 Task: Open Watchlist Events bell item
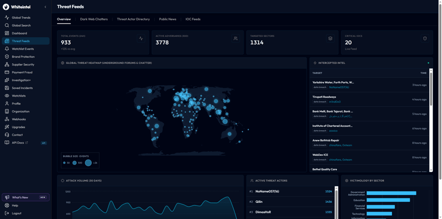(x=26, y=49)
